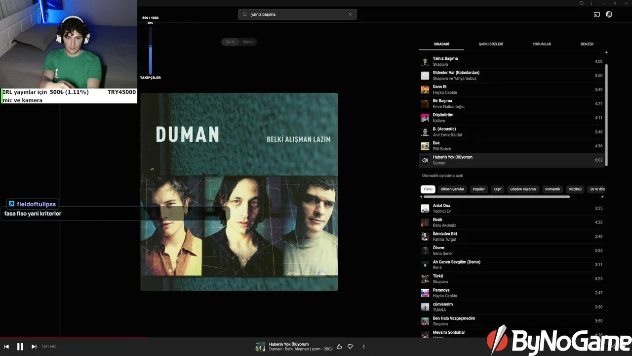Open the Şarkı Sözleri tab

point(491,44)
